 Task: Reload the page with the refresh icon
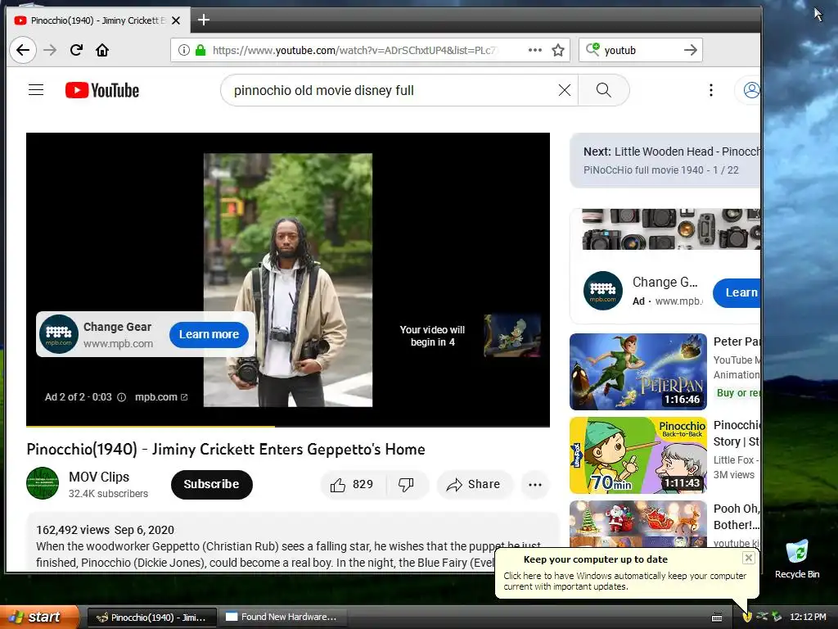pos(76,50)
